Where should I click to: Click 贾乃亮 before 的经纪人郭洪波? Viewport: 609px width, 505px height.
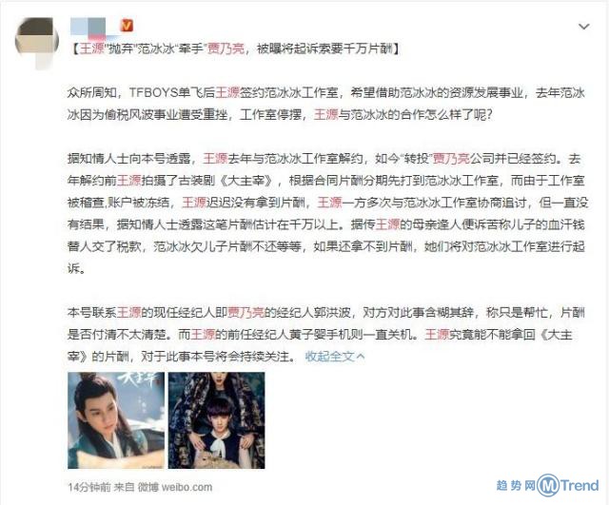[246, 313]
